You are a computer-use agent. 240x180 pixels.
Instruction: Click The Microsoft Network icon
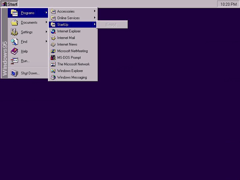pos(53,64)
